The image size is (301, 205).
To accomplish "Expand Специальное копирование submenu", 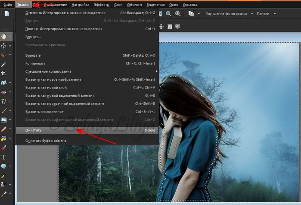I will [x=87, y=71].
